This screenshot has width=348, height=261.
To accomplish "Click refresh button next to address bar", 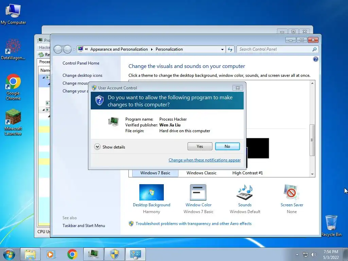I will (x=230, y=49).
